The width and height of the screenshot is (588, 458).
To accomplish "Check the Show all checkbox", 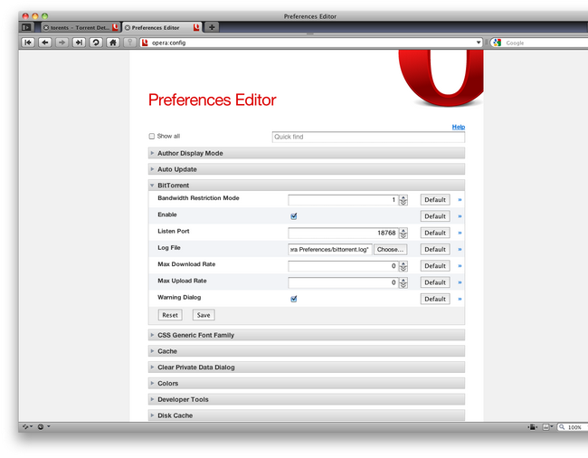I will point(152,136).
